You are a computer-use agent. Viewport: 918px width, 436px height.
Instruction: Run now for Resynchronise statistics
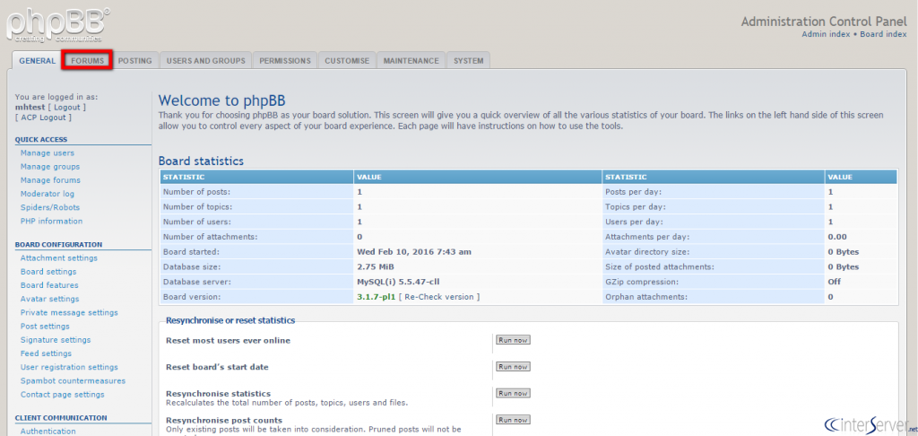(513, 393)
